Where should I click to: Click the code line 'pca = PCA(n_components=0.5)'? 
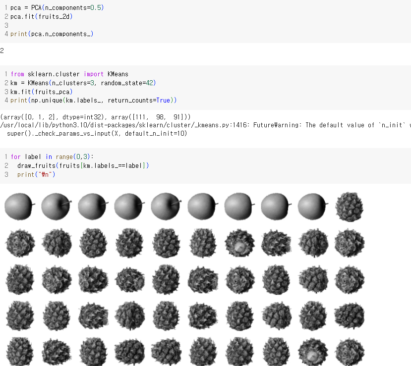pyautogui.click(x=57, y=7)
